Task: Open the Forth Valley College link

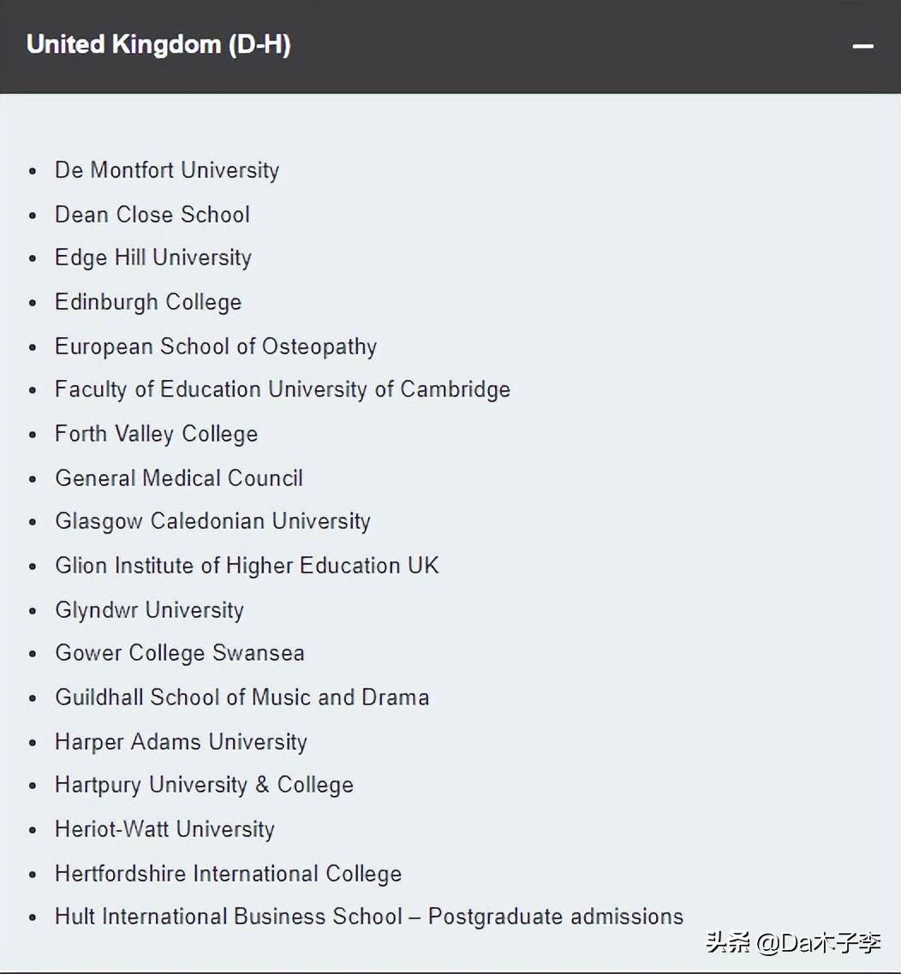Action: point(157,434)
